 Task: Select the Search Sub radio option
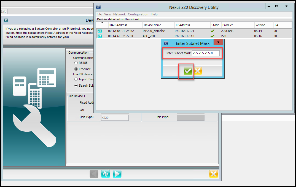(x=76, y=86)
